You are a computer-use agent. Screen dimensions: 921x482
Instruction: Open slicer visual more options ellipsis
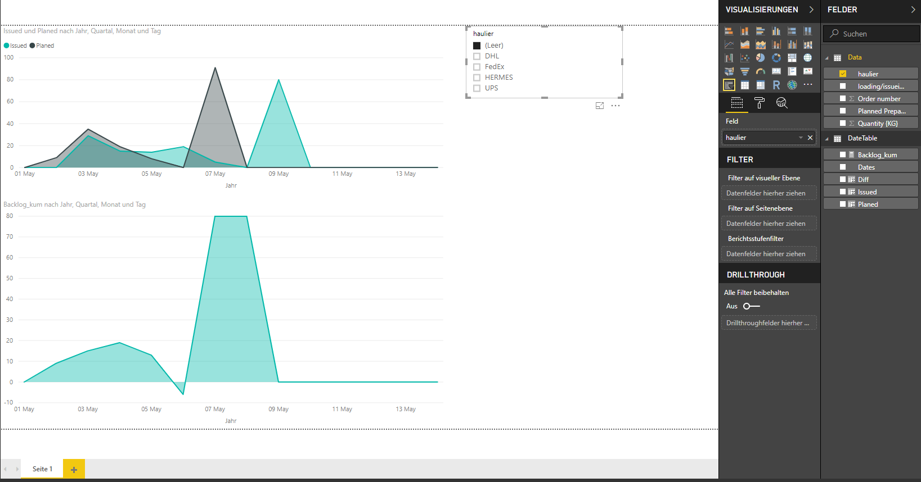616,106
